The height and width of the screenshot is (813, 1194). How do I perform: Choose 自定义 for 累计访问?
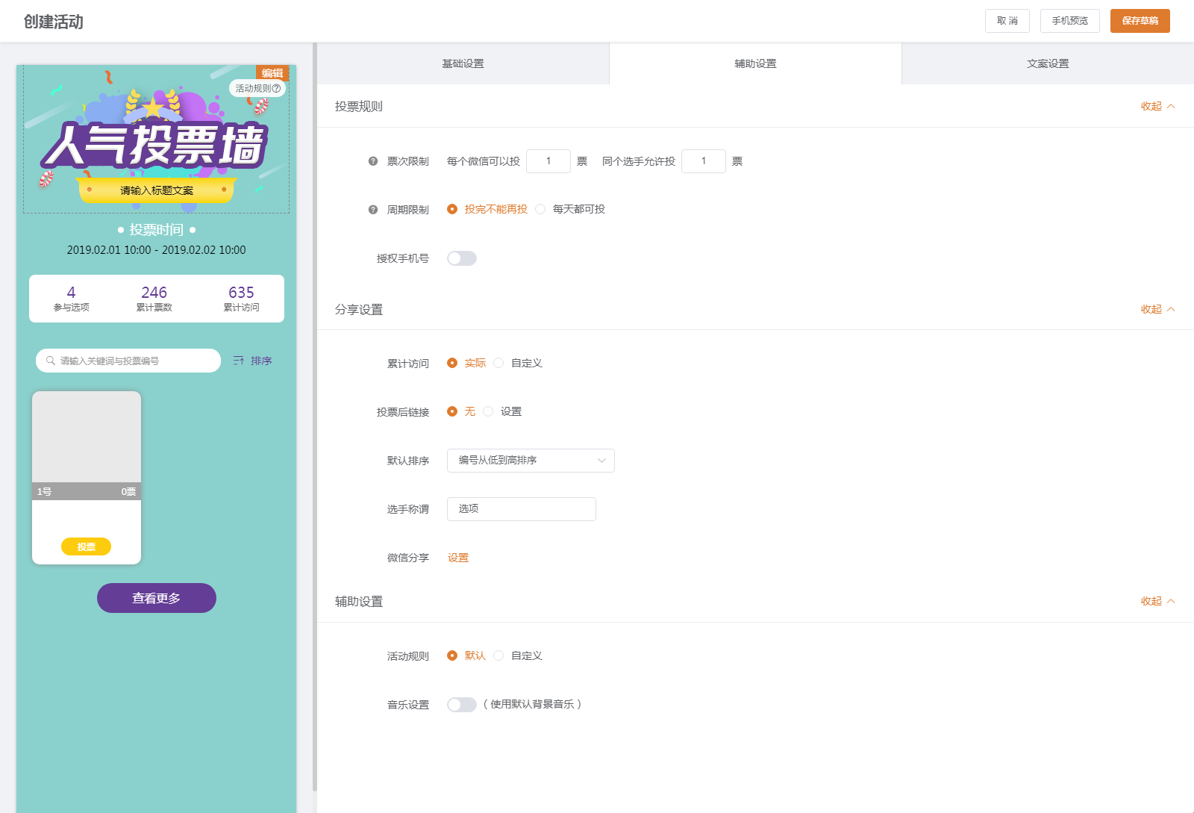pos(498,363)
